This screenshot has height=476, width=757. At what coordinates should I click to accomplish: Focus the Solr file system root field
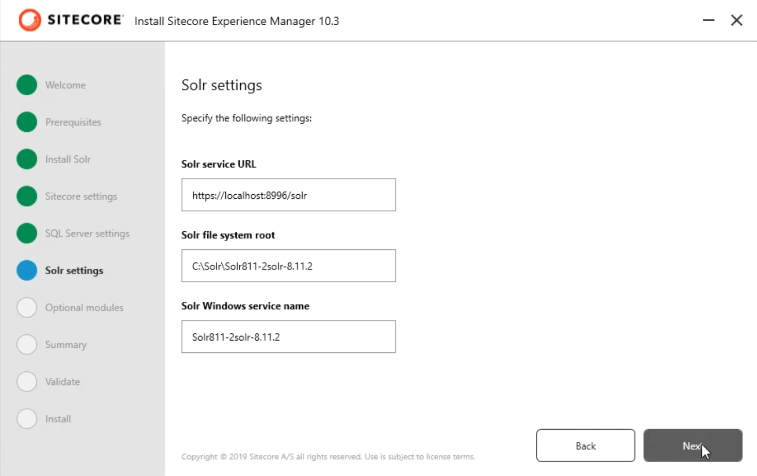288,266
